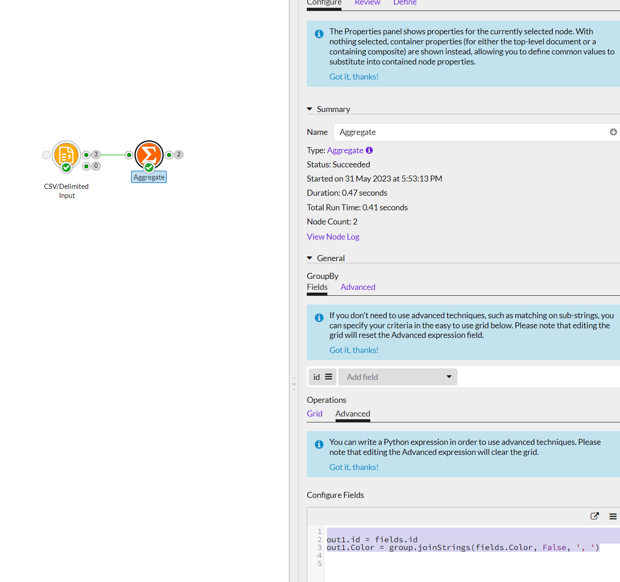The image size is (620, 582).
Task: Click the output port badge showing 3
Action: click(x=96, y=155)
